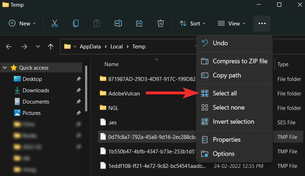Click the Name column header
Image resolution: width=305 pixels, height=176 pixels.
pyautogui.click(x=112, y=64)
